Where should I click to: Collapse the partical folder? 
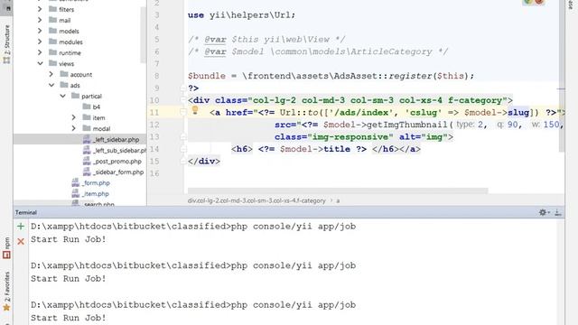tap(62, 96)
